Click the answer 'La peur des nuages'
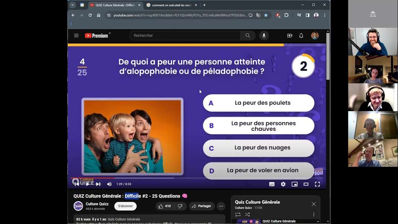The width and height of the screenshot is (398, 224). coord(259,148)
